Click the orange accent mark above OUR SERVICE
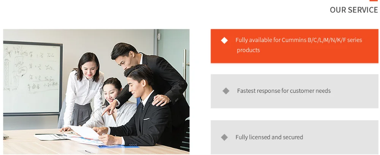The image size is (380, 155). point(374,0)
